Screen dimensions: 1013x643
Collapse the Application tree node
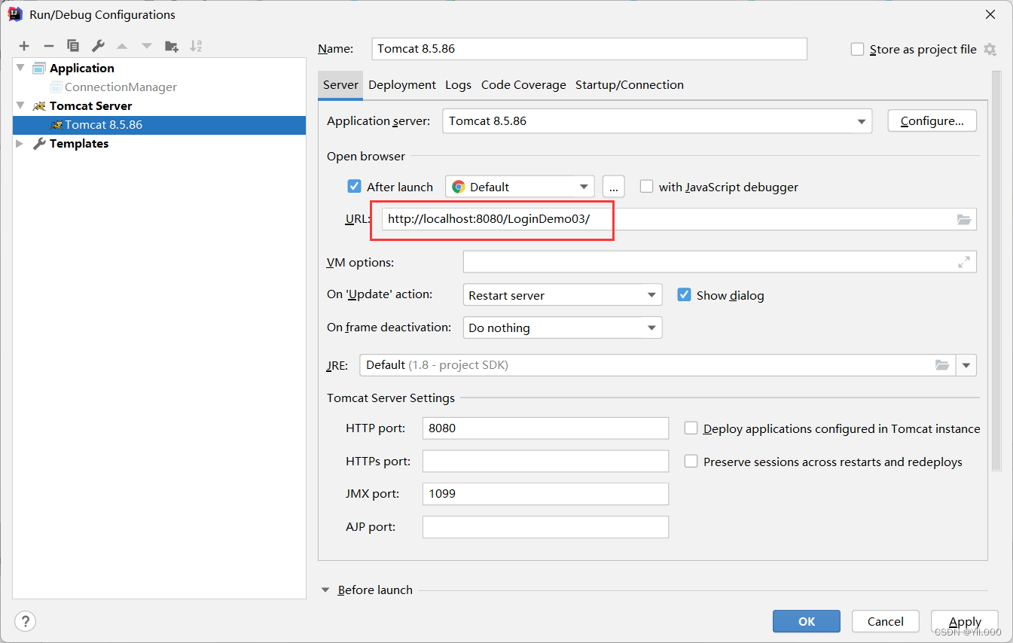coord(20,68)
